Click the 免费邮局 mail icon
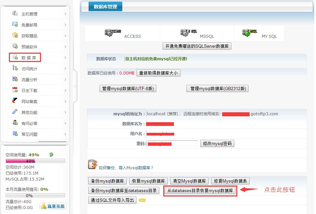This screenshot has height=214, width=316. click(x=15, y=25)
